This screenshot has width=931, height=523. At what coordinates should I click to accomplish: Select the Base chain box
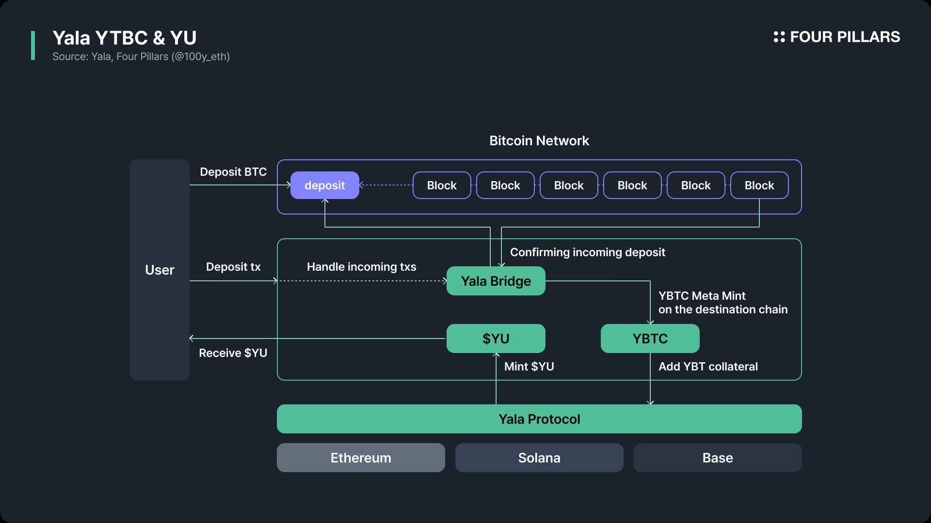(x=718, y=458)
